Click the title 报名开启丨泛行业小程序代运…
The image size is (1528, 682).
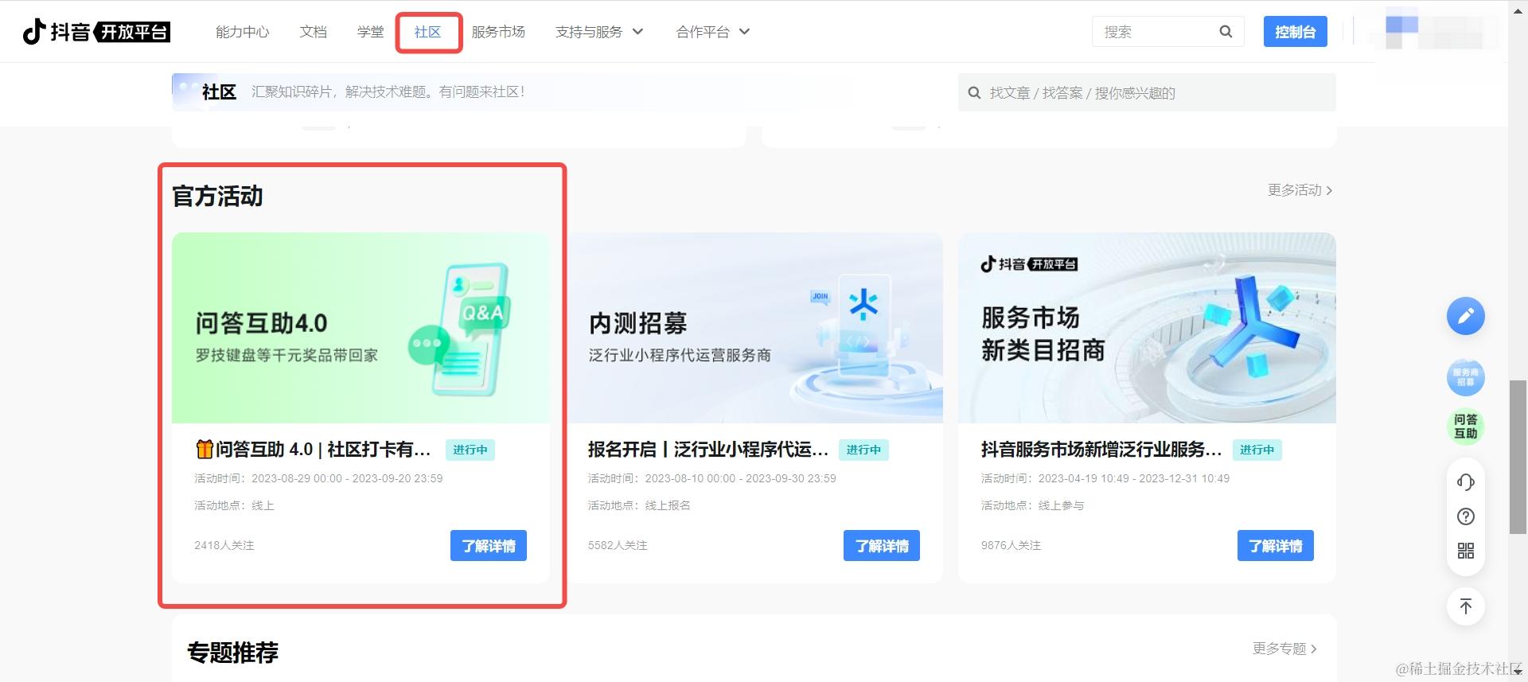click(x=707, y=450)
